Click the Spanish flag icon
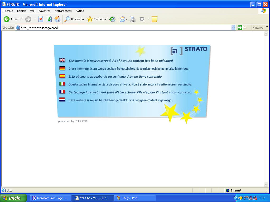This screenshot has width=270, height=202. (62, 76)
